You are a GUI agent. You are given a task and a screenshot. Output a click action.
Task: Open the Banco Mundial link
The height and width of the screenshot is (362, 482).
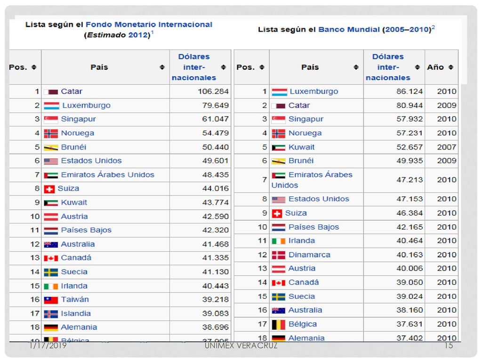(x=349, y=30)
